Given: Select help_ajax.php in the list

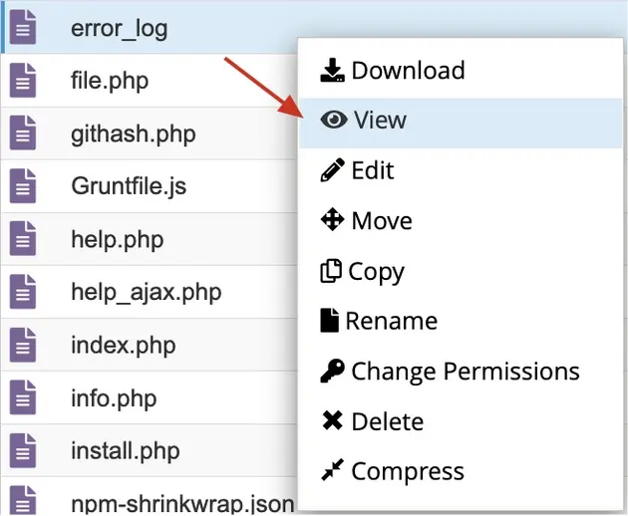Looking at the screenshot, I should pos(146,292).
